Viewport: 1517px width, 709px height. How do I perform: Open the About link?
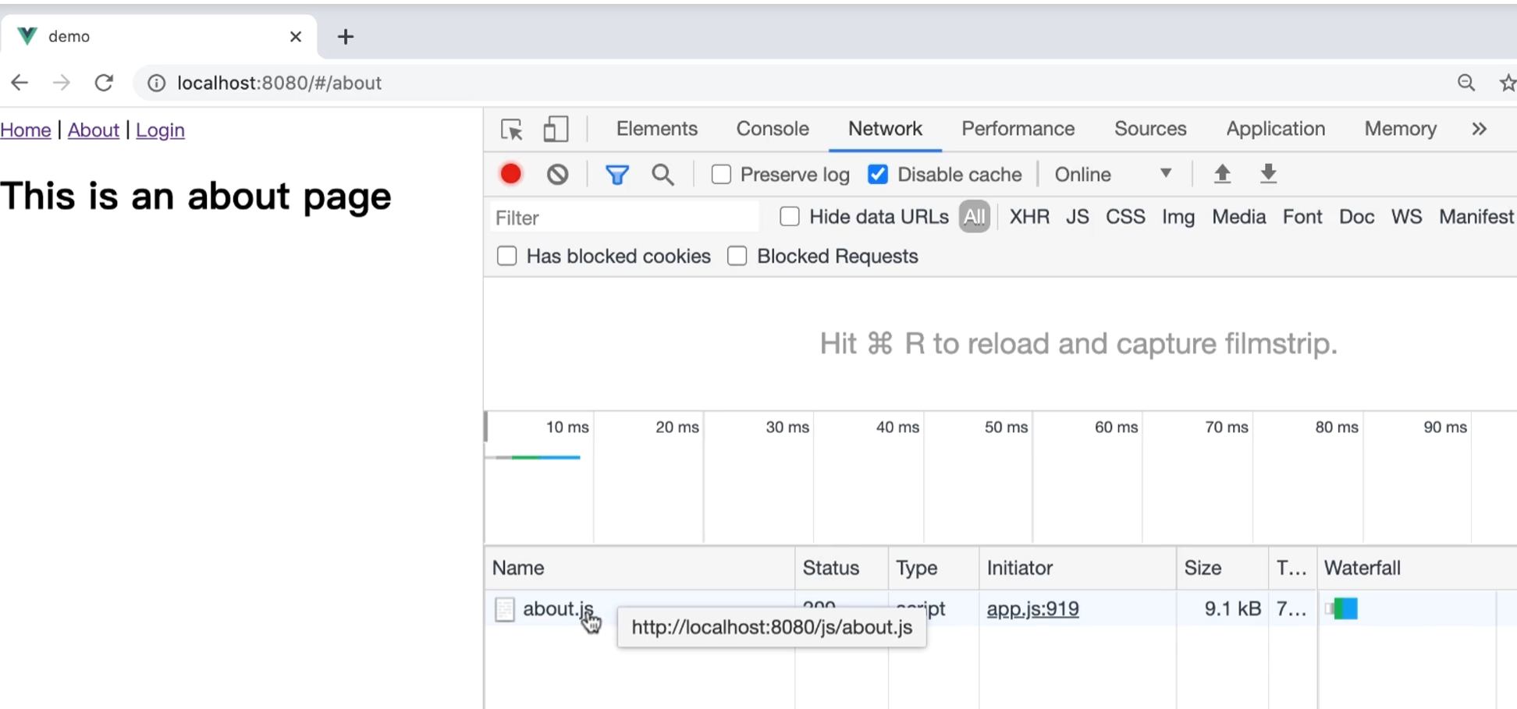pos(94,130)
